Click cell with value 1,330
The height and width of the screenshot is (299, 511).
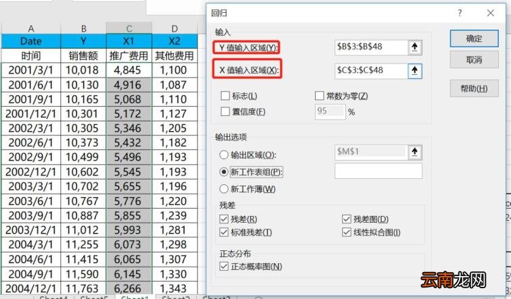click(174, 274)
